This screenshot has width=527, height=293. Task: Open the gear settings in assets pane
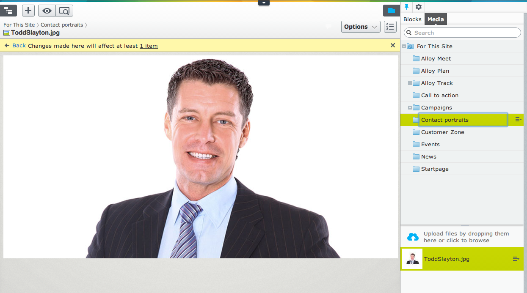click(x=418, y=7)
